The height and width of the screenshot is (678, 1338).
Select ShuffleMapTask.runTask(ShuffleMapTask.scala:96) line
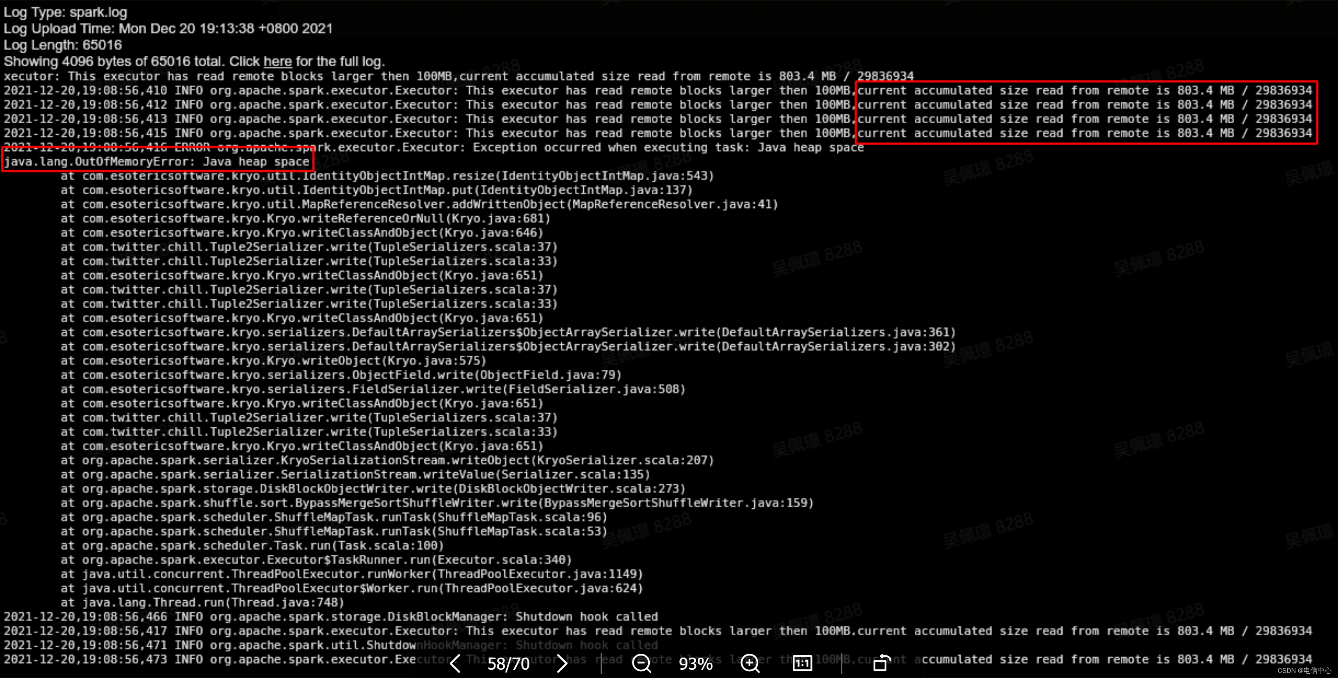[334, 517]
